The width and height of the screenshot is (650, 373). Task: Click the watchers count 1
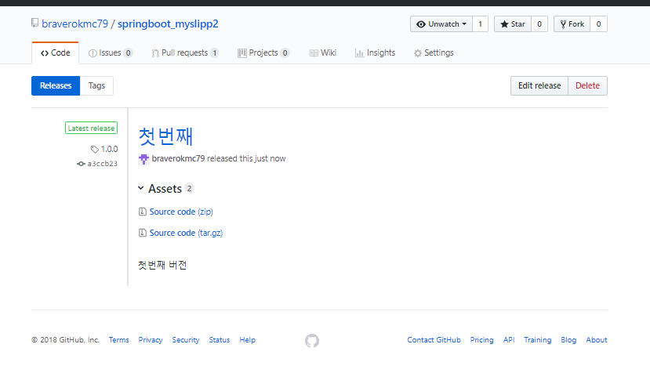pyautogui.click(x=480, y=24)
